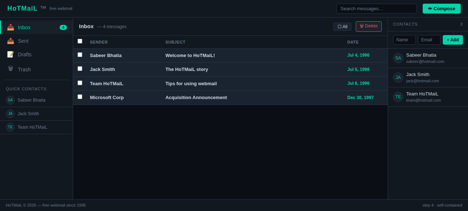Screen dimensions: 468x211
Task: Click TE avatar in Contacts panel
Action: coord(398,97)
